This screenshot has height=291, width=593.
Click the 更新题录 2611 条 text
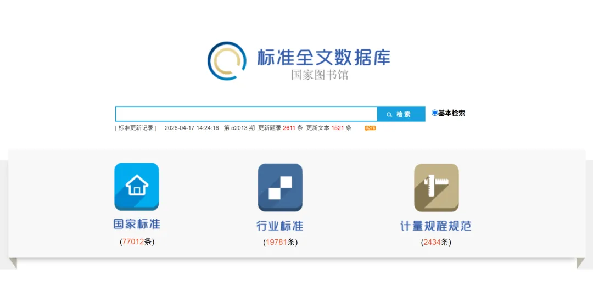click(x=281, y=128)
